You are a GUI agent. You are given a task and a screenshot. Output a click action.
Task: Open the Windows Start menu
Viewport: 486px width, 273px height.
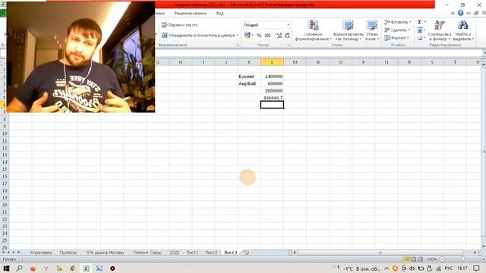coord(6,268)
